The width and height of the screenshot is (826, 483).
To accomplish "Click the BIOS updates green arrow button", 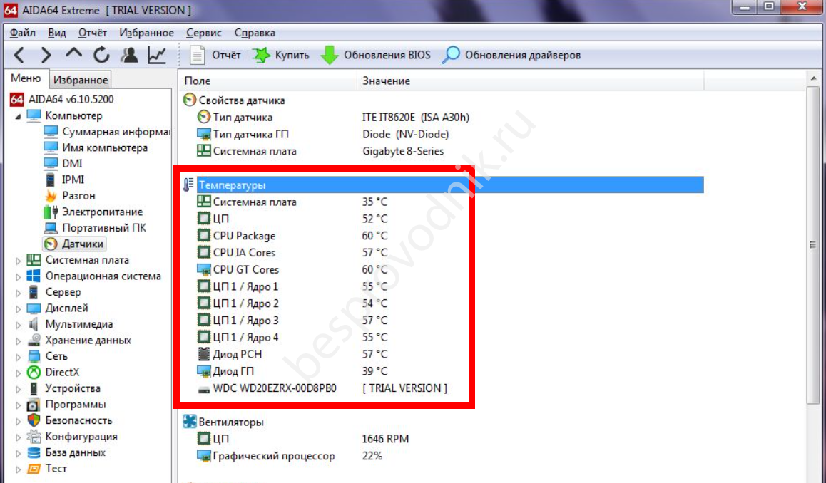I will (376, 55).
